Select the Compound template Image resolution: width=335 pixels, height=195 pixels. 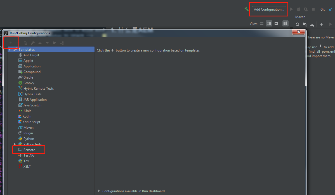coord(32,72)
